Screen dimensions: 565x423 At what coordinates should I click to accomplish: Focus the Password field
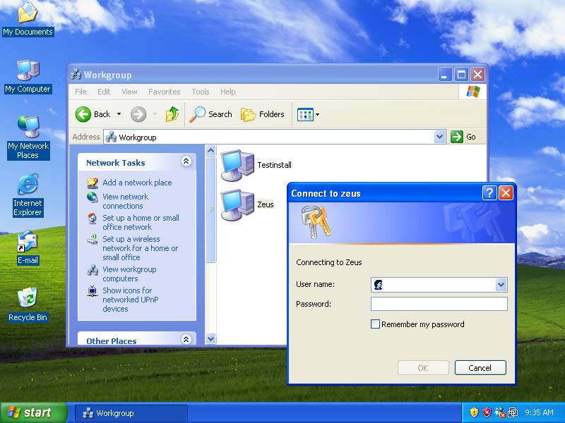tap(439, 304)
